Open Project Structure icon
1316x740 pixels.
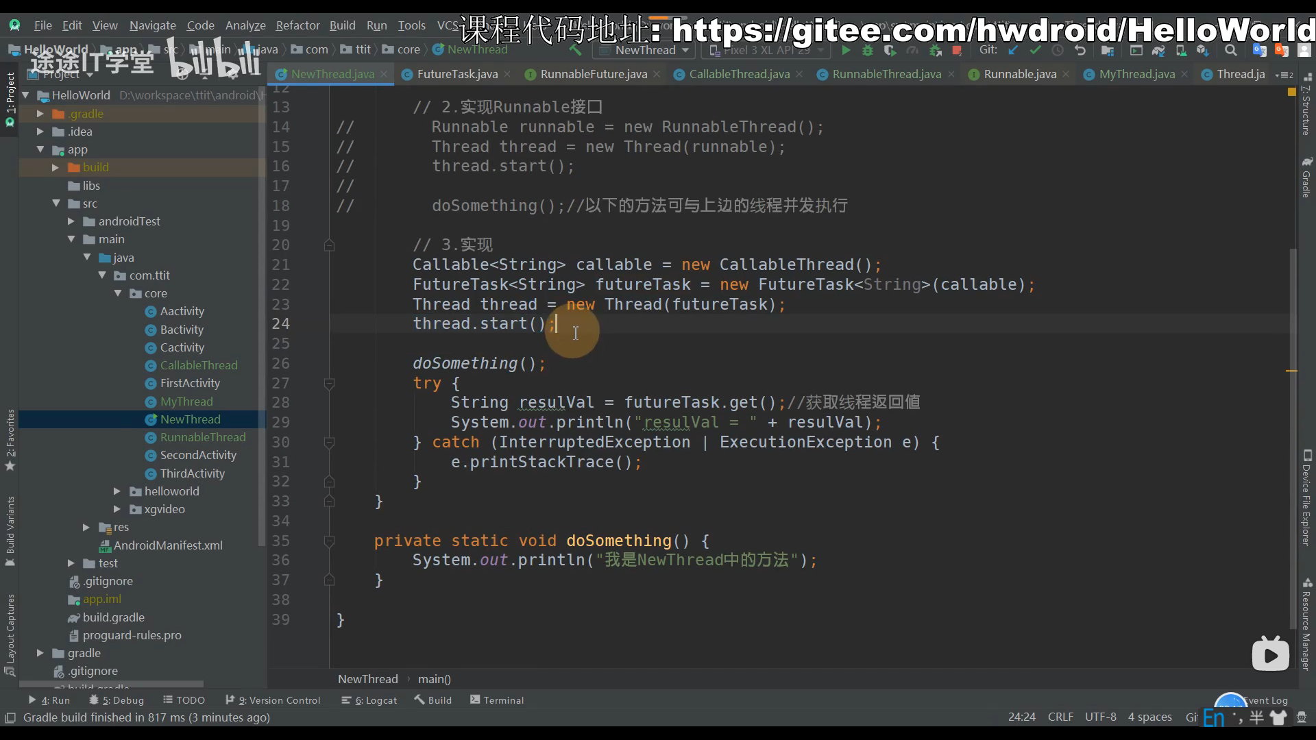(1108, 50)
